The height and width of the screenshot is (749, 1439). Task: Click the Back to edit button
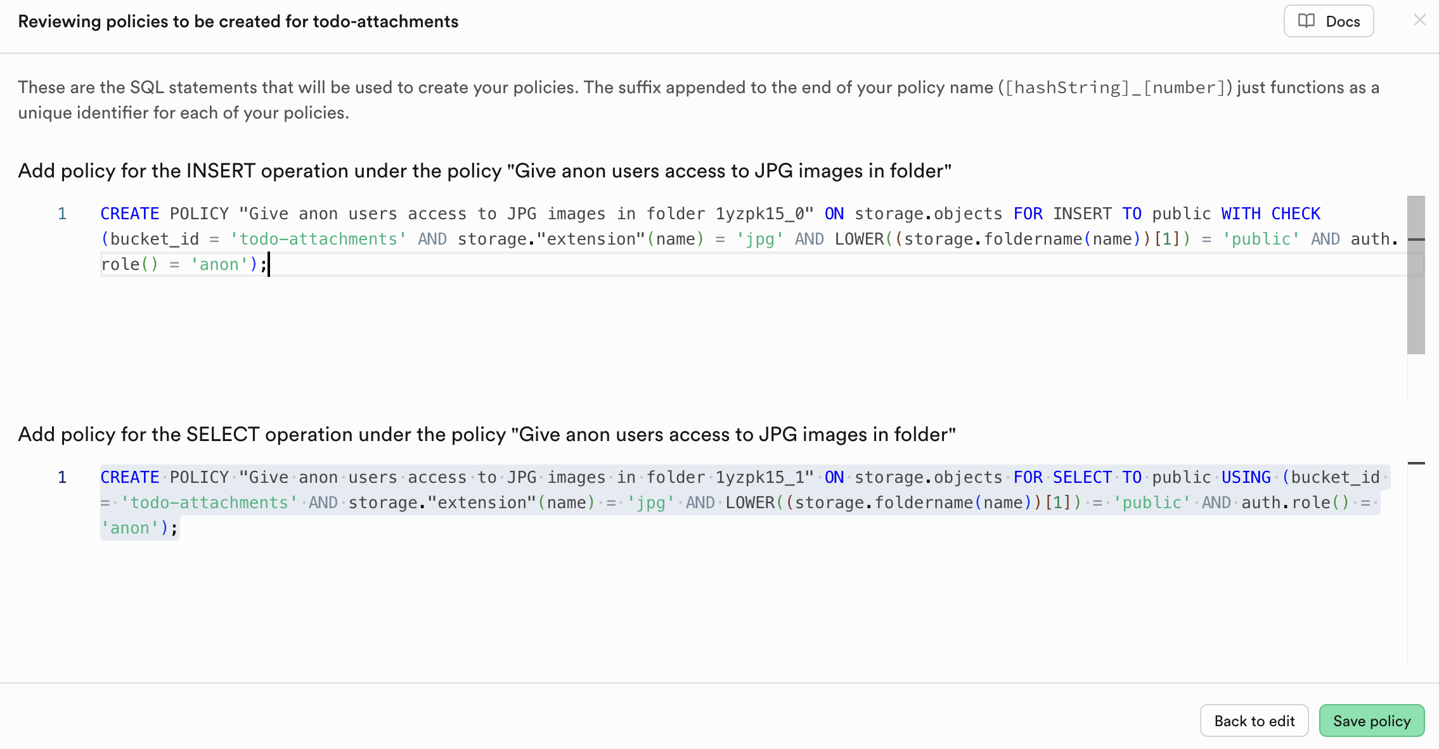pyautogui.click(x=1254, y=720)
